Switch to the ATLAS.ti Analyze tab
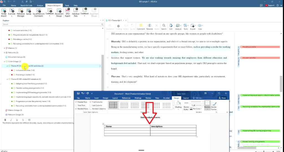284x152 pixels. point(40,6)
